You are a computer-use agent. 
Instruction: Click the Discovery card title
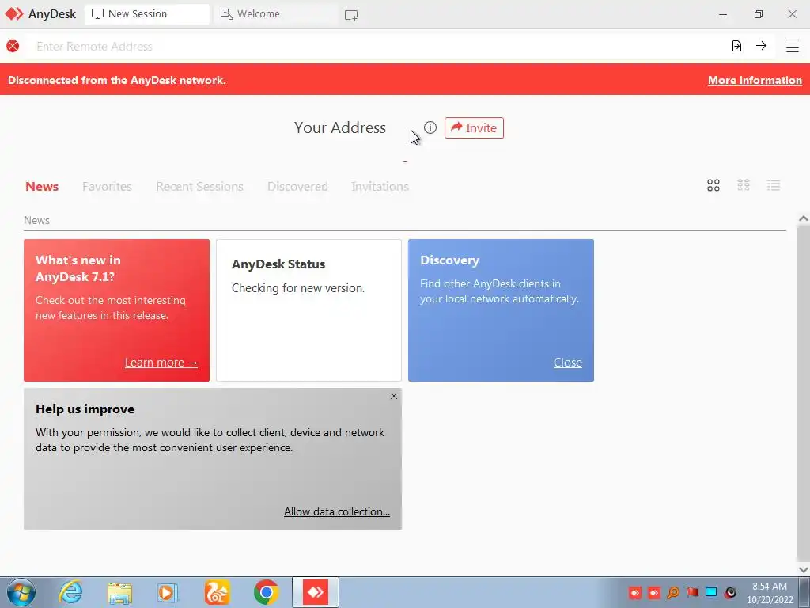click(x=449, y=260)
